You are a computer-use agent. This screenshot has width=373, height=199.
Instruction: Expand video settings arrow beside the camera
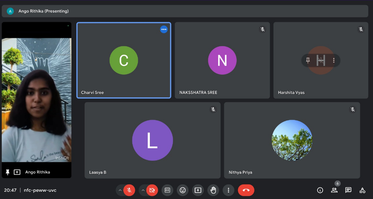tap(143, 190)
